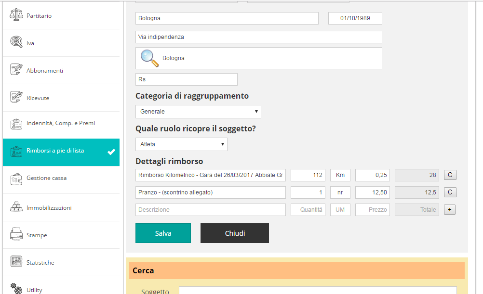Delete the Pranzo row with C
Screen dimensions: 483x294
tap(450, 192)
